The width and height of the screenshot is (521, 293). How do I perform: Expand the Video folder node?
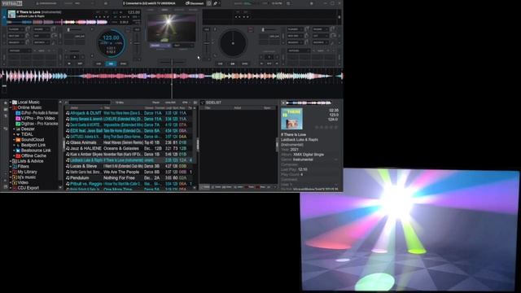click(11, 182)
